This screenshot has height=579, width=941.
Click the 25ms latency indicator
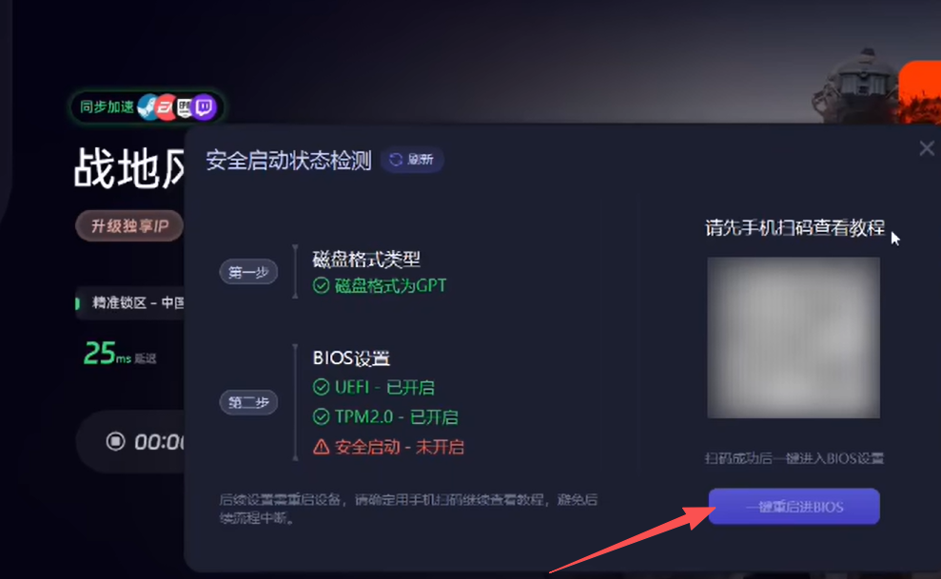click(120, 354)
